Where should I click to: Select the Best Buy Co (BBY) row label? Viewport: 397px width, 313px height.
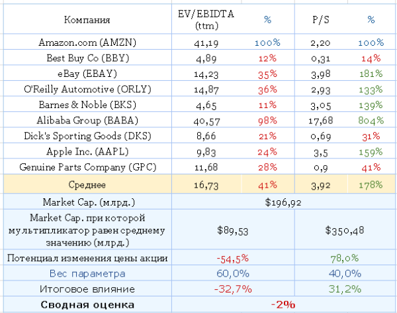pos(89,57)
